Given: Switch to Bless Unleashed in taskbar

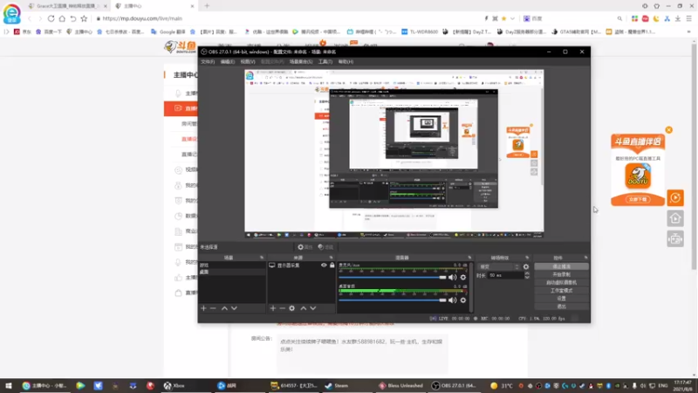Looking at the screenshot, I should 400,386.
